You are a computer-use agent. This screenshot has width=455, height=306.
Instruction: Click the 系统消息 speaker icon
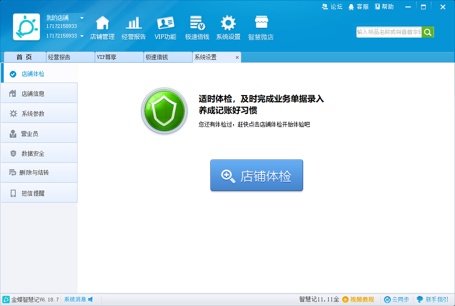click(90, 300)
